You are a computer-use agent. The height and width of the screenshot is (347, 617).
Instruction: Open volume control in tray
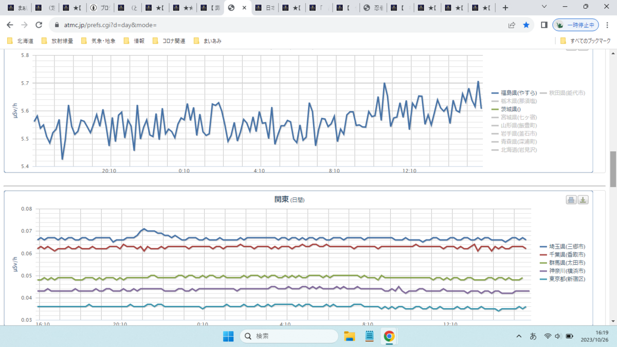point(558,336)
